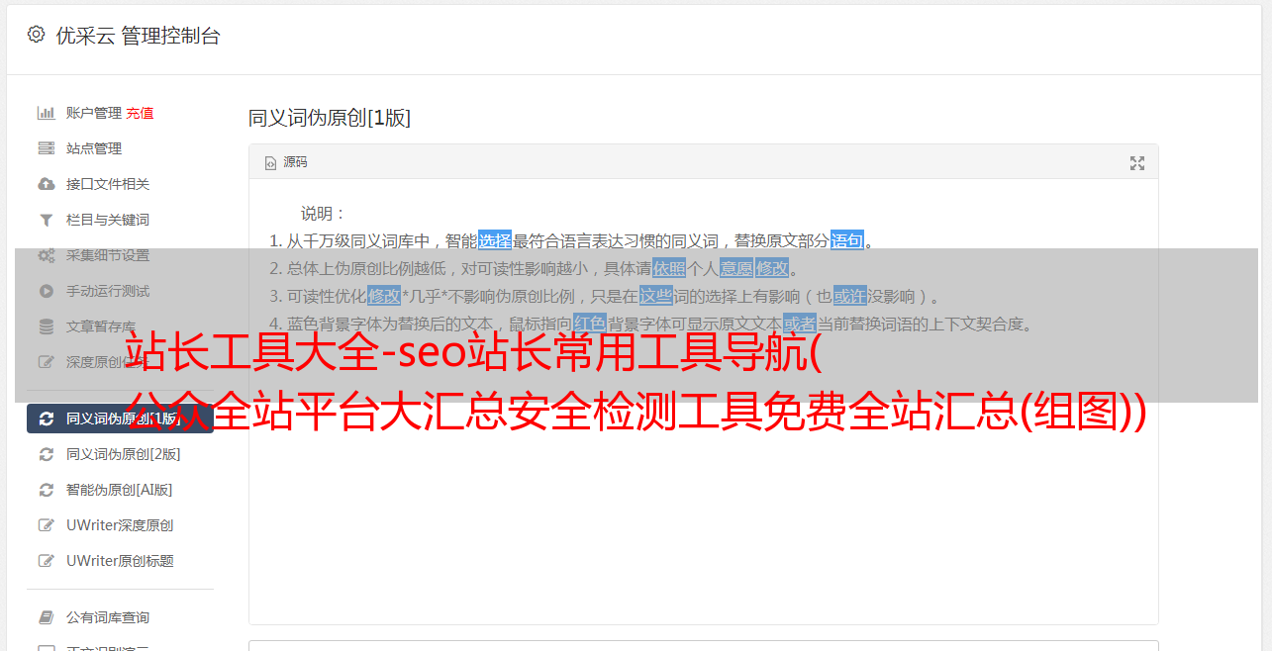The height and width of the screenshot is (651, 1272).
Task: Click highlighted word 选择 in instructions
Action: 495,240
